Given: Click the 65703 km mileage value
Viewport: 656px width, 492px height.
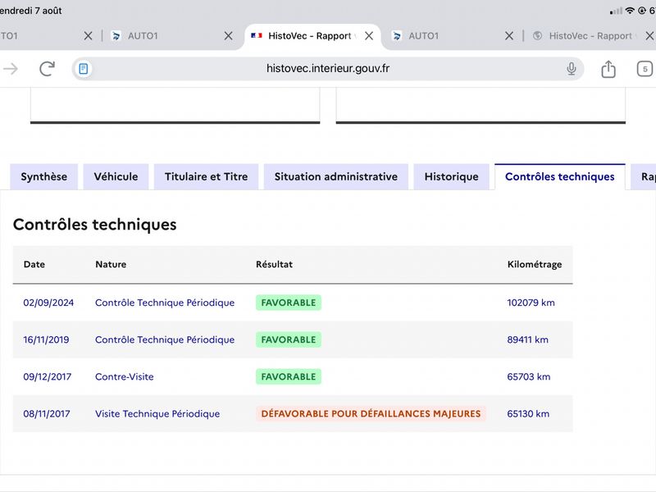Looking at the screenshot, I should tap(529, 376).
